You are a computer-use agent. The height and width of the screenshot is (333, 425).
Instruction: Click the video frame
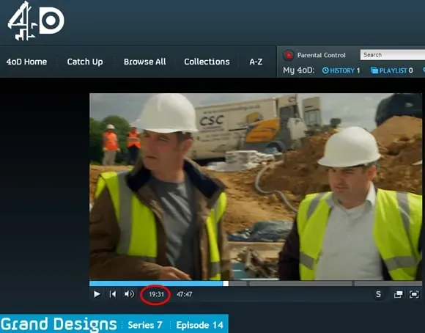[x=256, y=187]
